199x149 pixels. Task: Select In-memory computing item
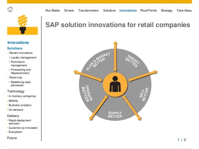pos(22,96)
